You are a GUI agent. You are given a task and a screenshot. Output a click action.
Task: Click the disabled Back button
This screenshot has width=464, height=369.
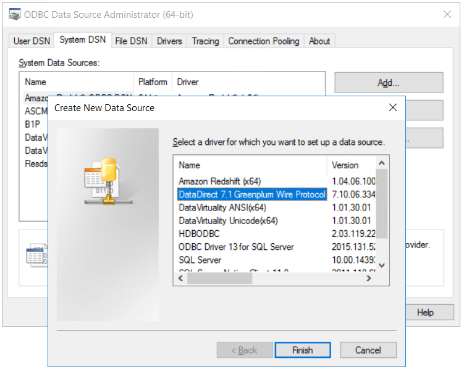click(x=245, y=350)
